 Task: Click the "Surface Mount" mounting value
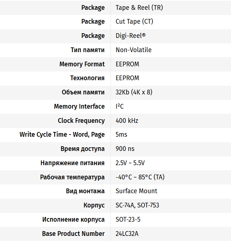136,191
